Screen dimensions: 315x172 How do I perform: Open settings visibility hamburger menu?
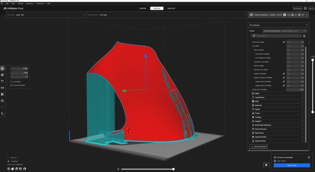pyautogui.click(x=304, y=36)
